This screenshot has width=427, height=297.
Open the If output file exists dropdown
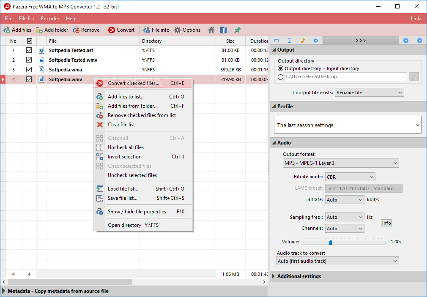coord(369,93)
